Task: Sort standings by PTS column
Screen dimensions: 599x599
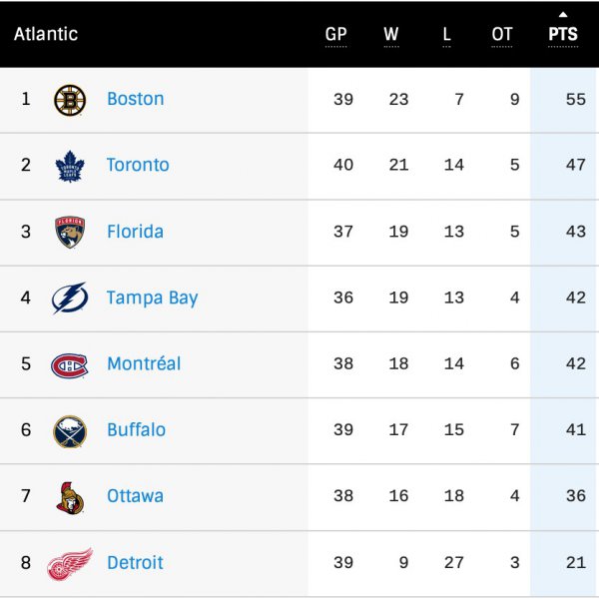Action: 563,34
